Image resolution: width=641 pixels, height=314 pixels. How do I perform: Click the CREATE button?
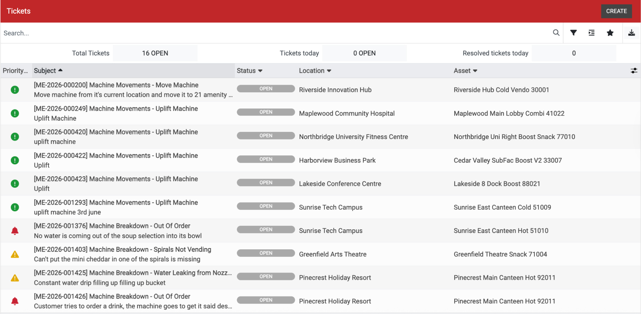pos(616,11)
